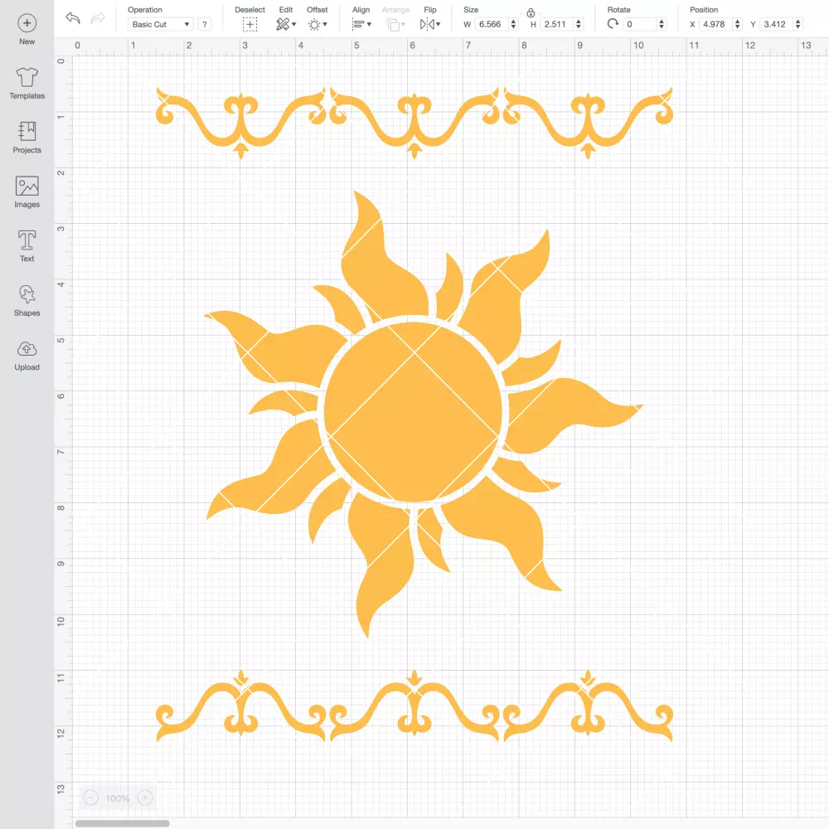Screen dimensions: 829x829
Task: Expand the Flip options
Action: tap(429, 24)
